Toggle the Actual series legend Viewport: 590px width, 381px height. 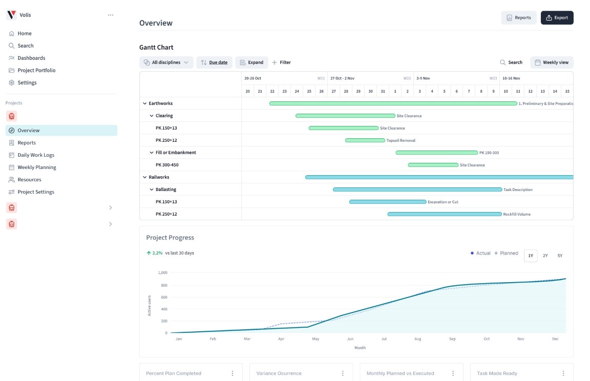tap(480, 253)
